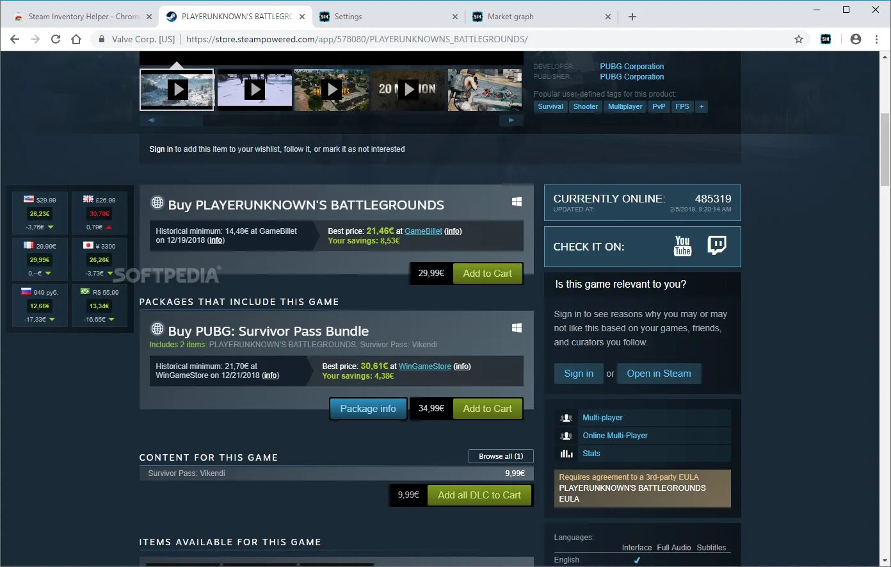Select the PvP tag

(x=659, y=106)
